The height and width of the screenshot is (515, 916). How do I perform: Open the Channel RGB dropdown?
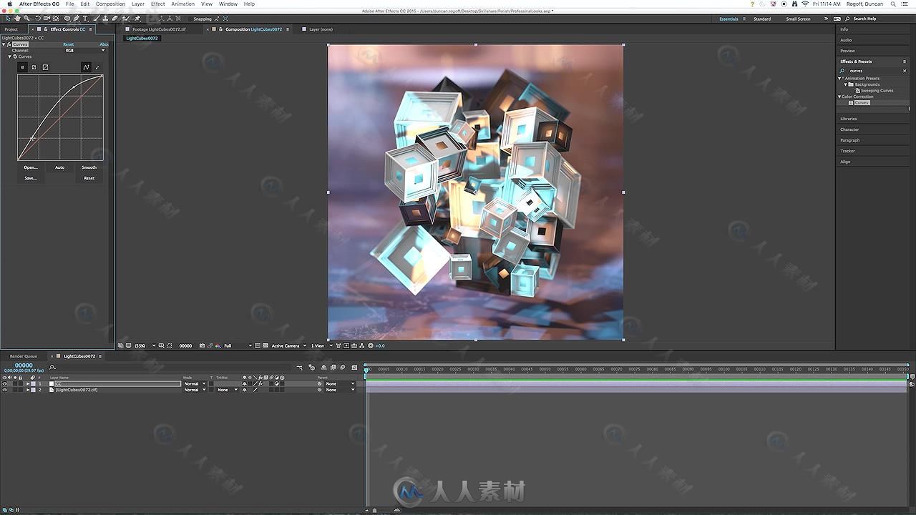pyautogui.click(x=85, y=51)
